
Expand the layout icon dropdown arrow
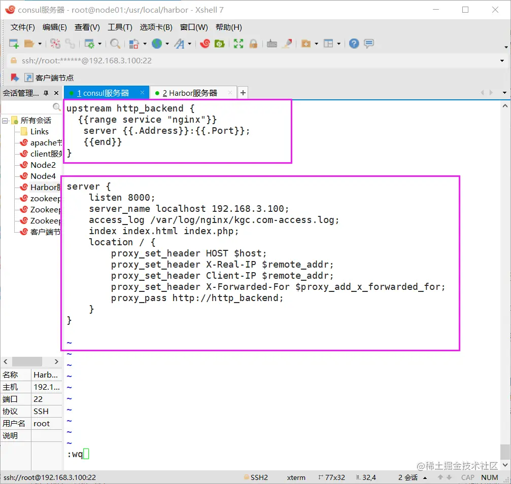pos(339,44)
